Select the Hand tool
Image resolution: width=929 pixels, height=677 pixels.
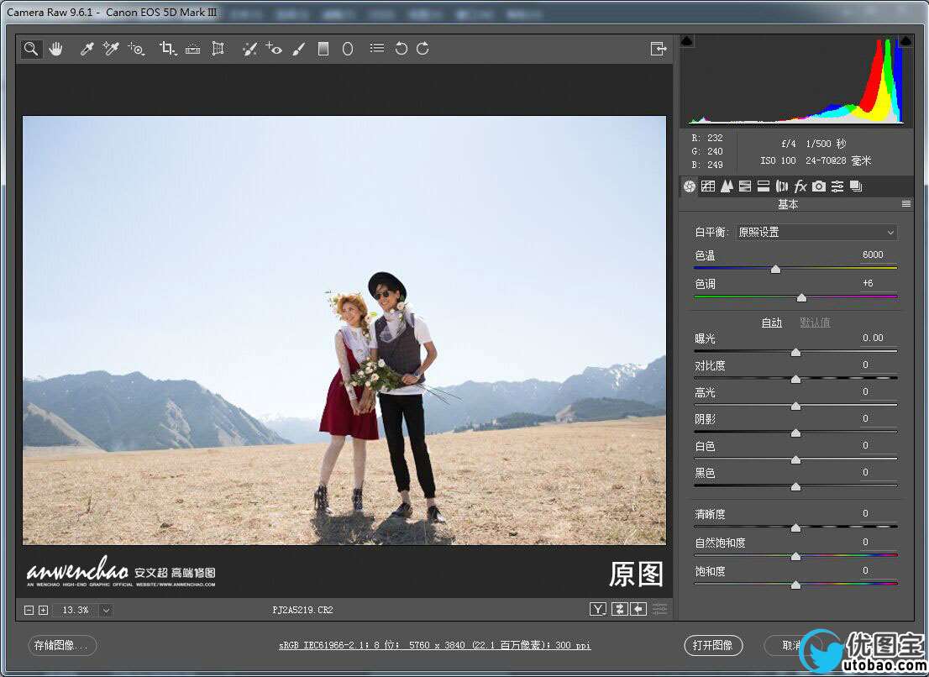pyautogui.click(x=55, y=49)
